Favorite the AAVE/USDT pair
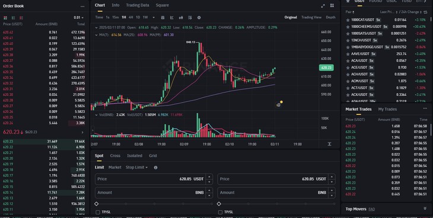433x218 pixels. click(348, 54)
